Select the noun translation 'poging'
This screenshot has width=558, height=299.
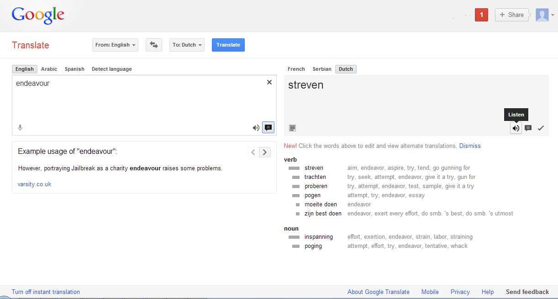tap(313, 246)
